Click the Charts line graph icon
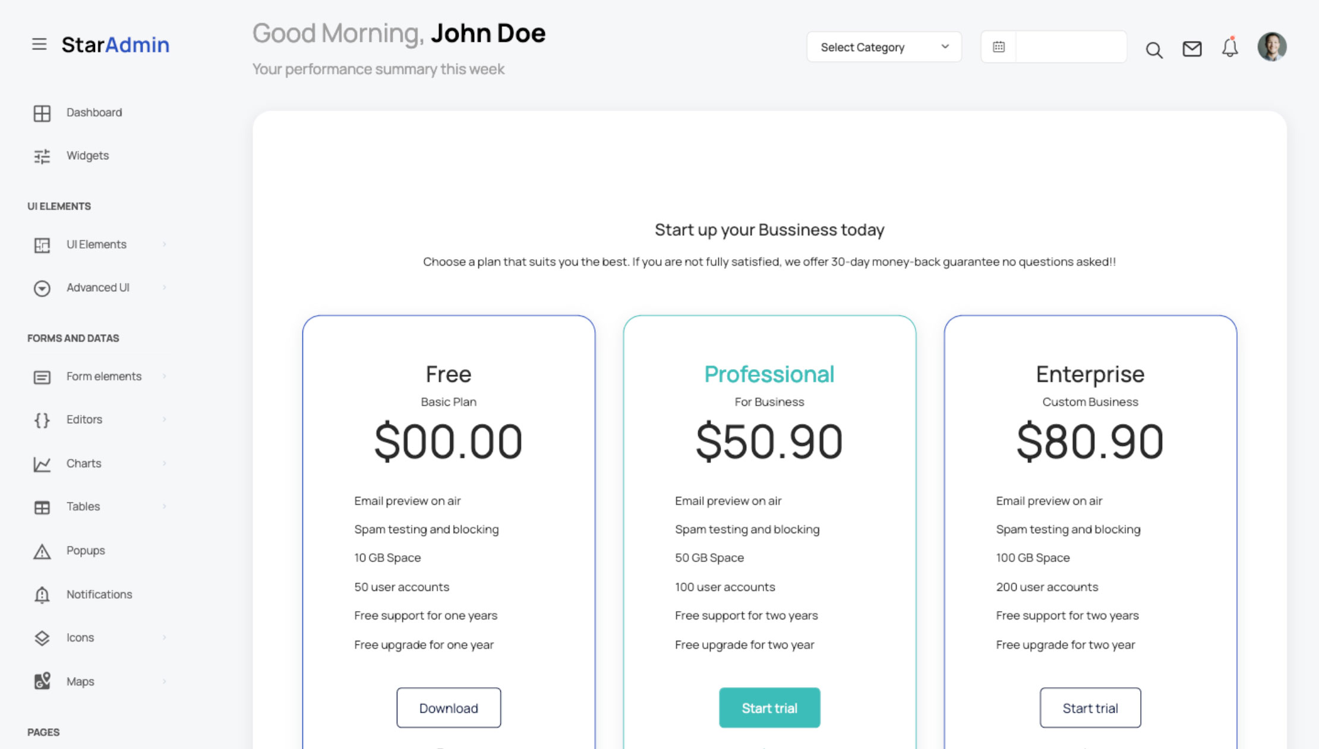1319x749 pixels. (42, 464)
